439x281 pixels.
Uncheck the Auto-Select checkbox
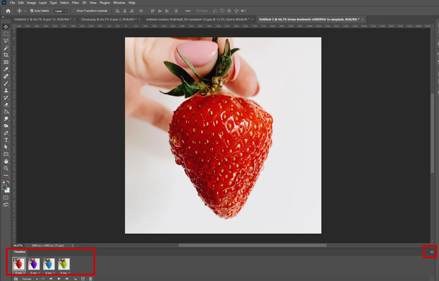click(32, 11)
